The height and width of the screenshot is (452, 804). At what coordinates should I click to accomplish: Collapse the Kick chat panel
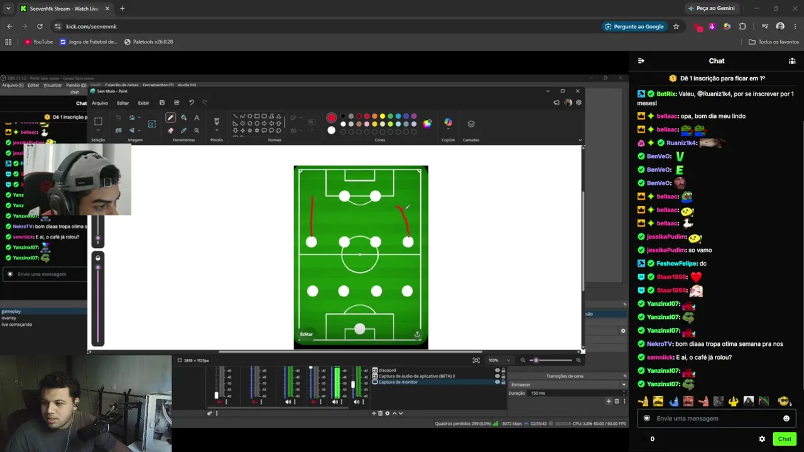[x=641, y=61]
